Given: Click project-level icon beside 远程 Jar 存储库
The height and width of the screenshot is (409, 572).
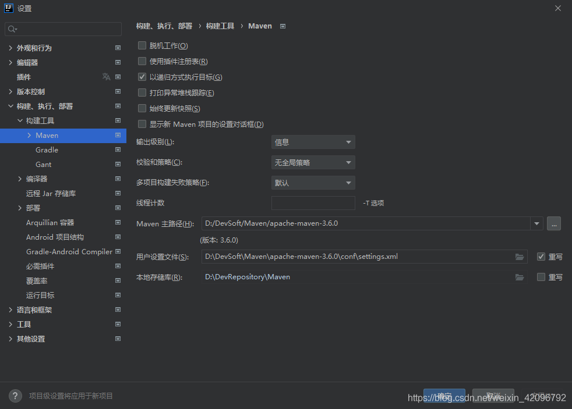Looking at the screenshot, I should 118,193.
